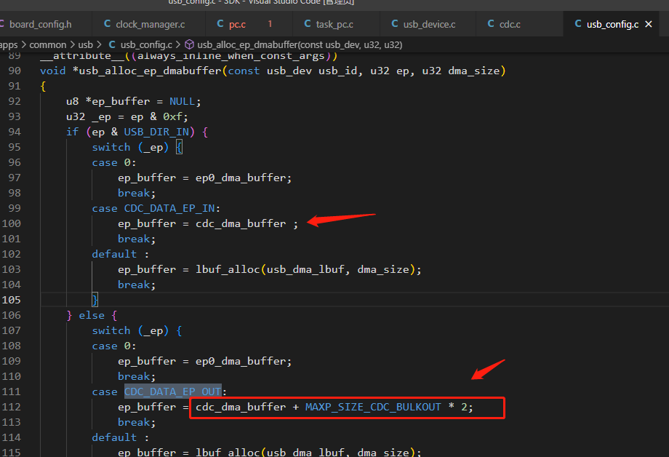
Task: Click the 'usb' folder in the breadcrumb
Action: pos(85,45)
